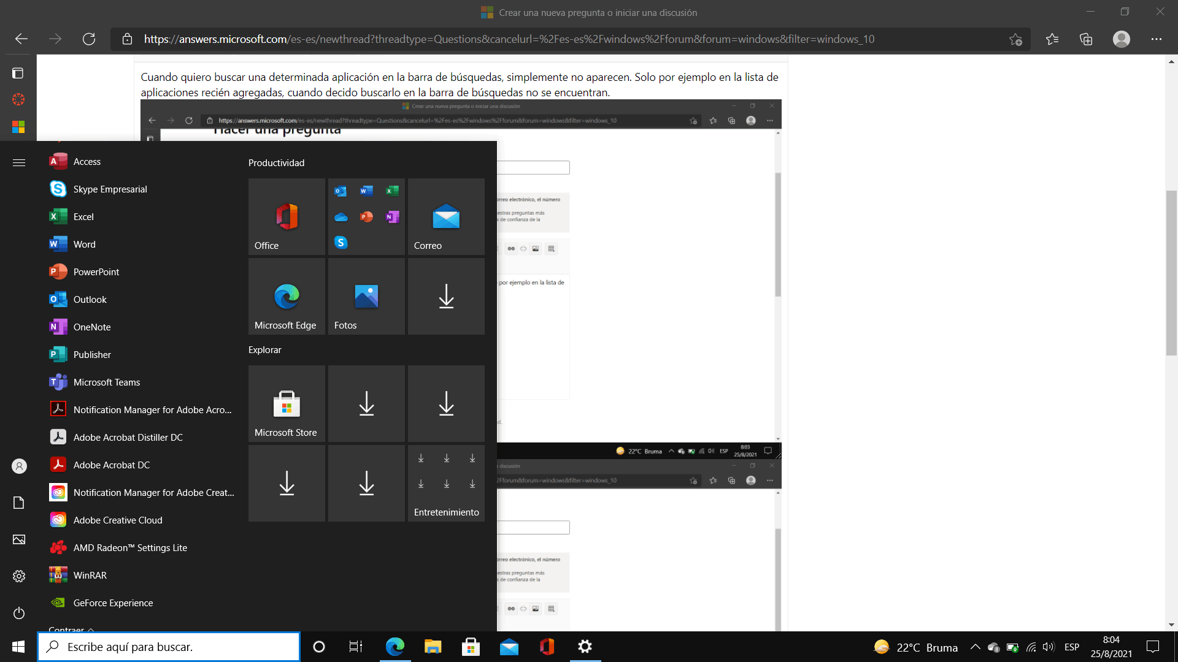This screenshot has width=1178, height=662.
Task: Launch Microsoft Teams from the app list
Action: [x=106, y=382]
